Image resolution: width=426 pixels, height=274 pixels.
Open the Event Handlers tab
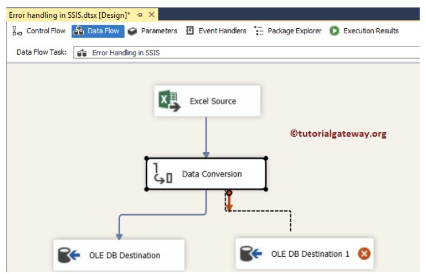(216, 31)
